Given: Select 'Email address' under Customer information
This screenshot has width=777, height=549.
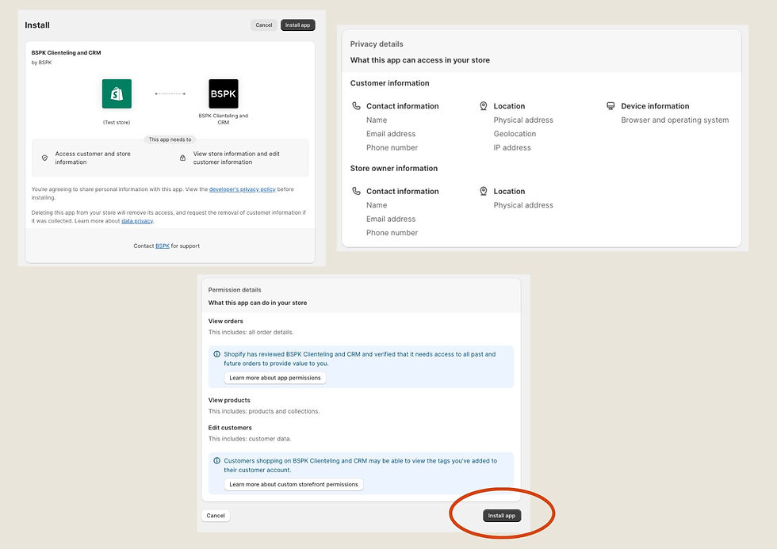Looking at the screenshot, I should pos(391,134).
